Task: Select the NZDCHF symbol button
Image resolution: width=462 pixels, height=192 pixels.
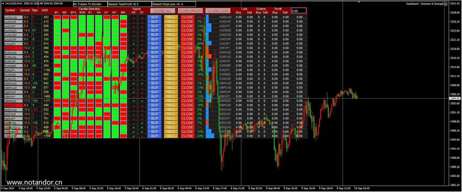Action: 14,114
